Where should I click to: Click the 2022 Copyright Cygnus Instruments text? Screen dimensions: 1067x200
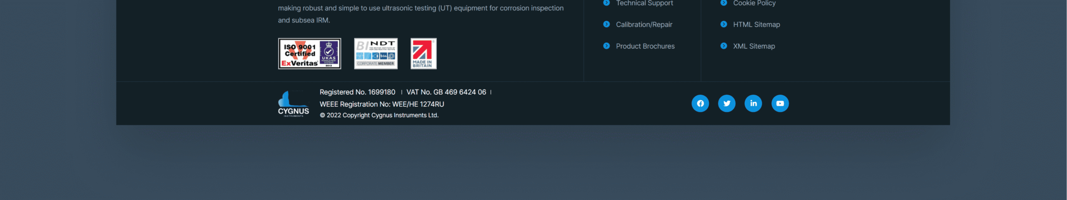pyautogui.click(x=379, y=115)
